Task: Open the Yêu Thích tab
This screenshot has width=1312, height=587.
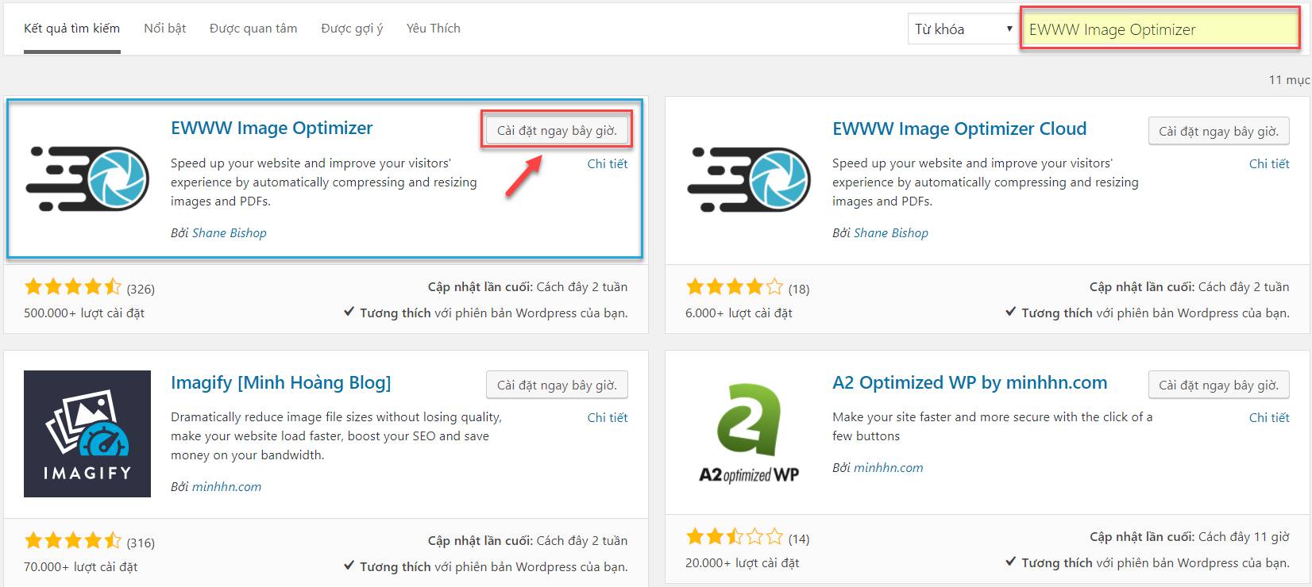Action: pos(434,29)
